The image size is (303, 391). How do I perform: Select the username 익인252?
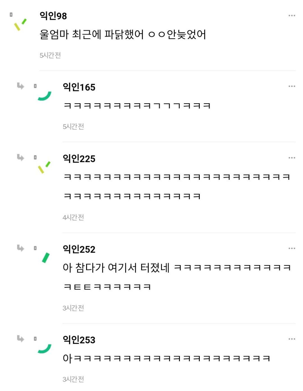click(79, 249)
